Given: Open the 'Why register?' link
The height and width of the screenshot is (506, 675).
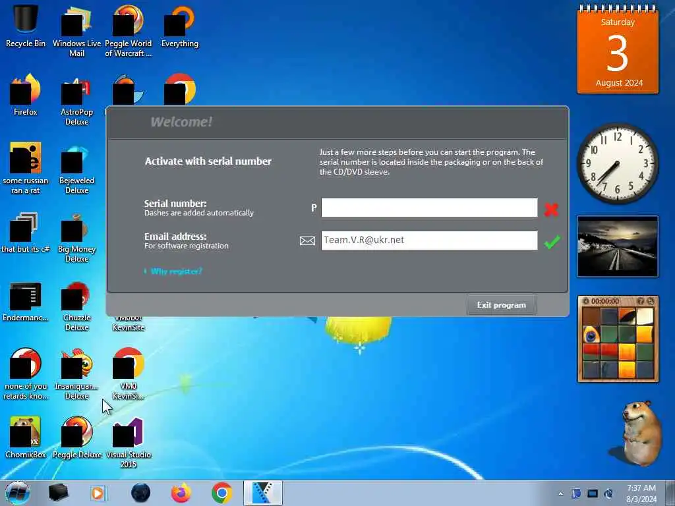Looking at the screenshot, I should click(176, 271).
